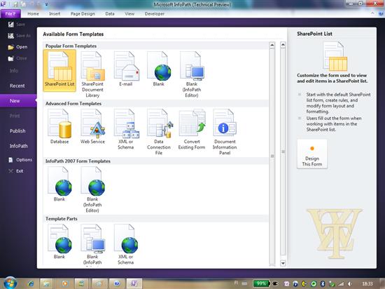
Task: Click the inner templates list scrollbar thumb
Action: (272, 156)
